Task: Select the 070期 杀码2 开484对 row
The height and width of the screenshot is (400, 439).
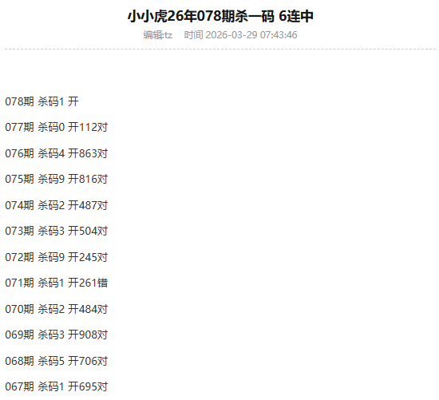Action: coord(57,309)
